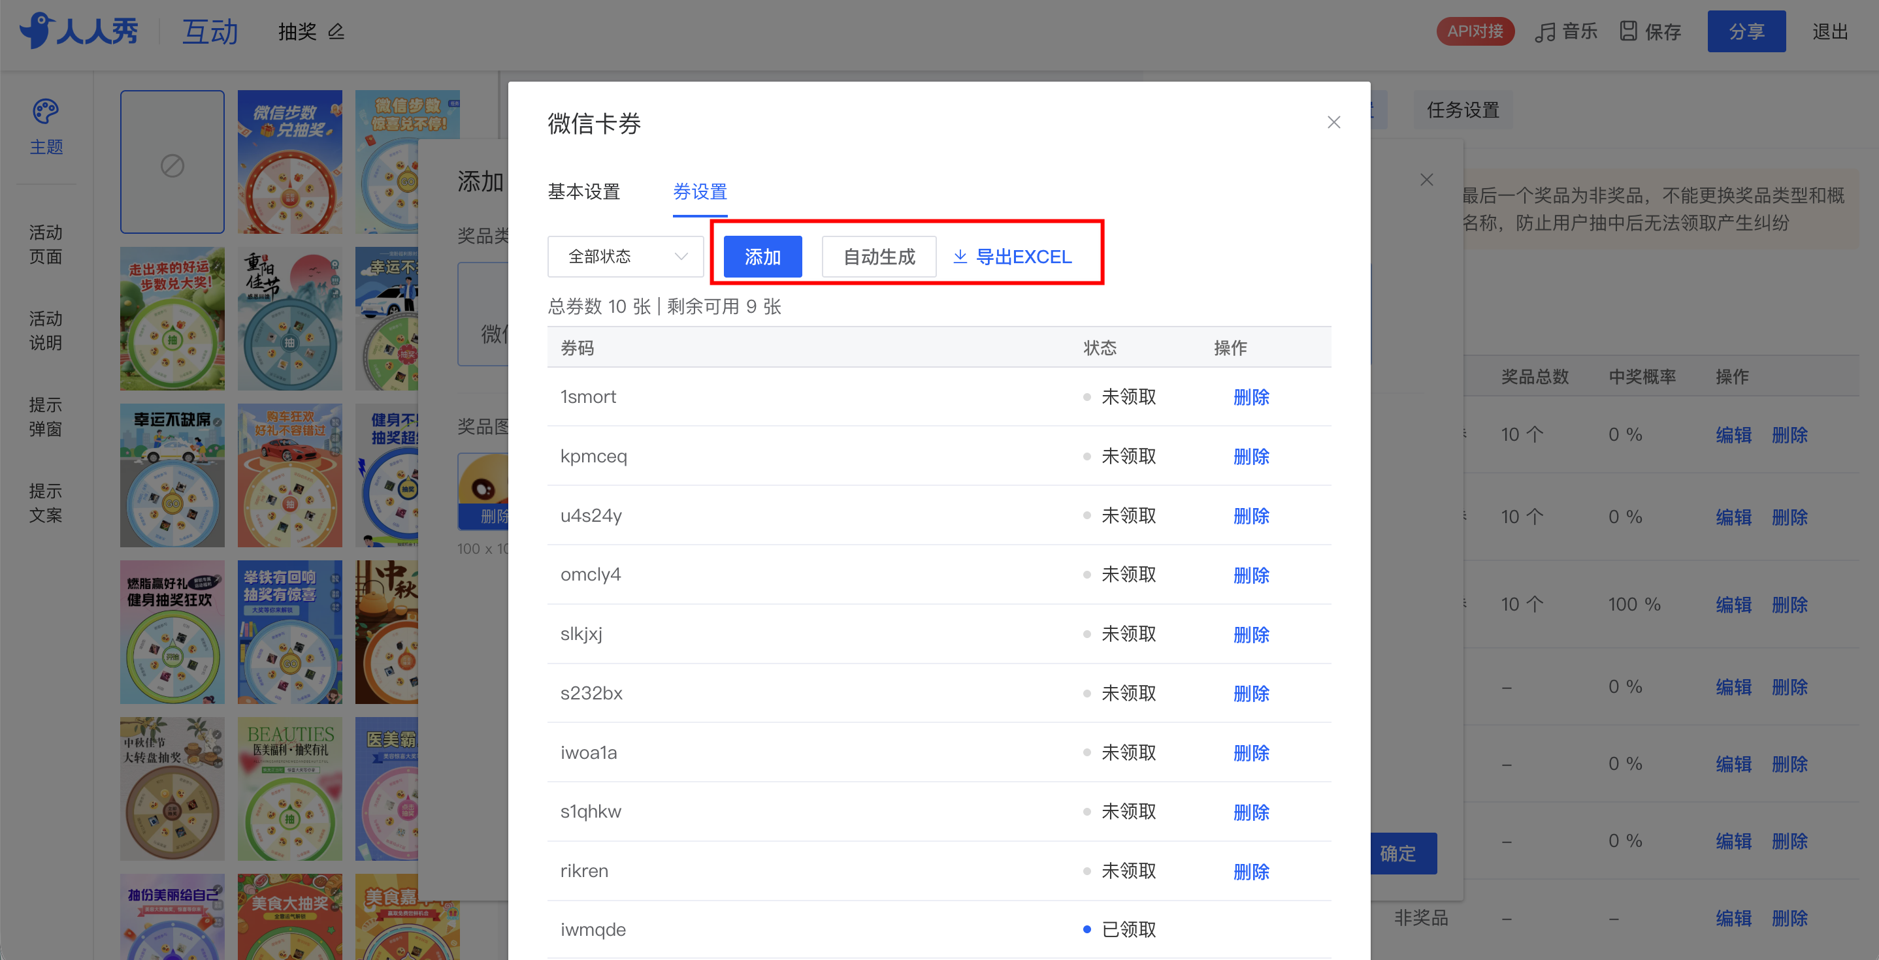1879x960 pixels.
Task: Delete the prize row with 100 % probability
Action: pos(1789,605)
